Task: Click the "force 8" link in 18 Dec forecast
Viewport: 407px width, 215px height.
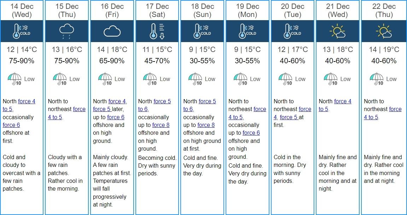Action: (206, 125)
